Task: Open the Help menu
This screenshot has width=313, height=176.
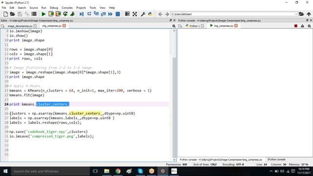Action: pyautogui.click(x=112, y=8)
